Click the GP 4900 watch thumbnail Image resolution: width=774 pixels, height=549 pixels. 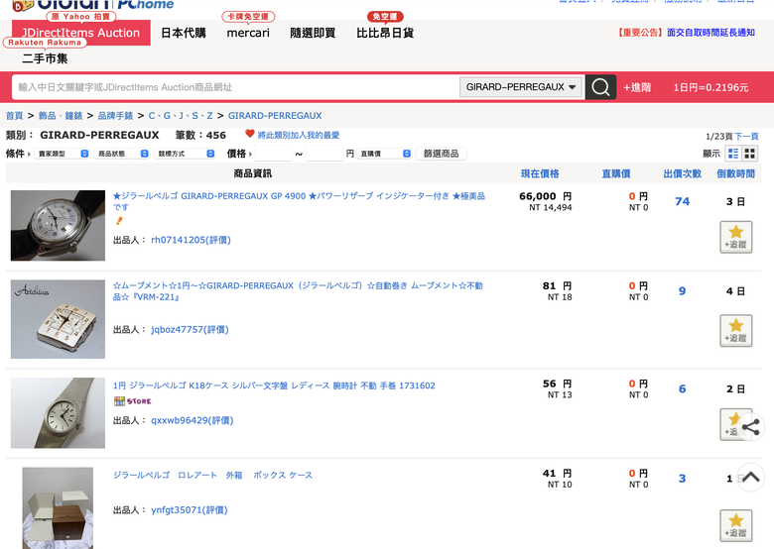coord(58,225)
